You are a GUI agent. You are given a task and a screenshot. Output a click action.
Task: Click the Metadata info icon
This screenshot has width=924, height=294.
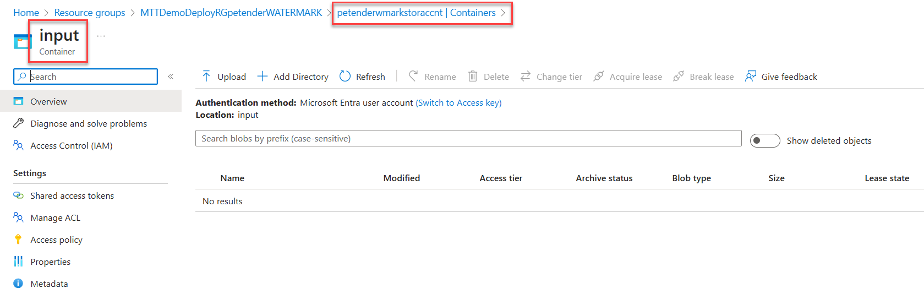click(x=18, y=283)
